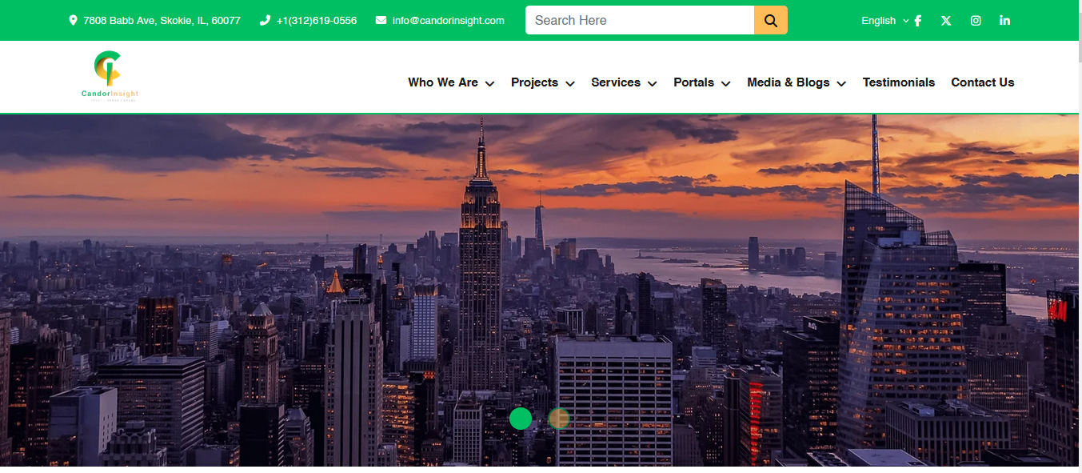Go to the Testimonials page
Screen dimensions: 1082x473
point(899,82)
